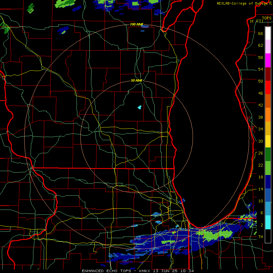Click the light green legend swatch
Image resolution: width=273 pixels, height=273 pixels.
(268, 168)
